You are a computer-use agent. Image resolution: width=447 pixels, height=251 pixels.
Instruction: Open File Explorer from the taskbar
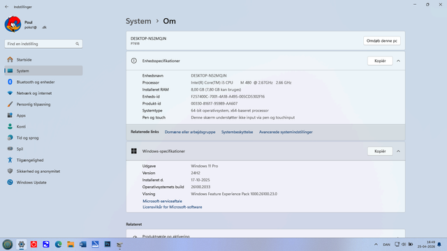click(x=71, y=245)
